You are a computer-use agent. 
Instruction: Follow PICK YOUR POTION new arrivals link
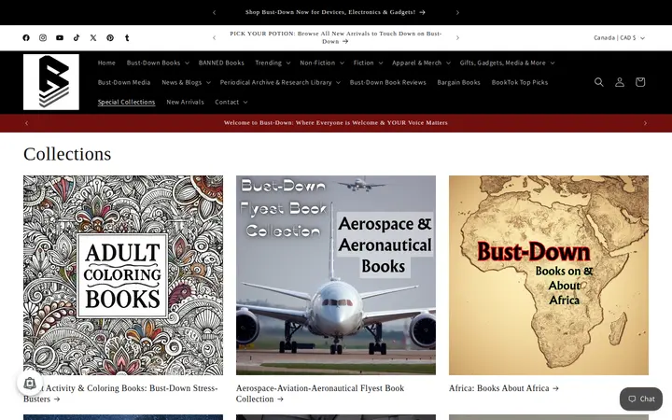pyautogui.click(x=336, y=37)
